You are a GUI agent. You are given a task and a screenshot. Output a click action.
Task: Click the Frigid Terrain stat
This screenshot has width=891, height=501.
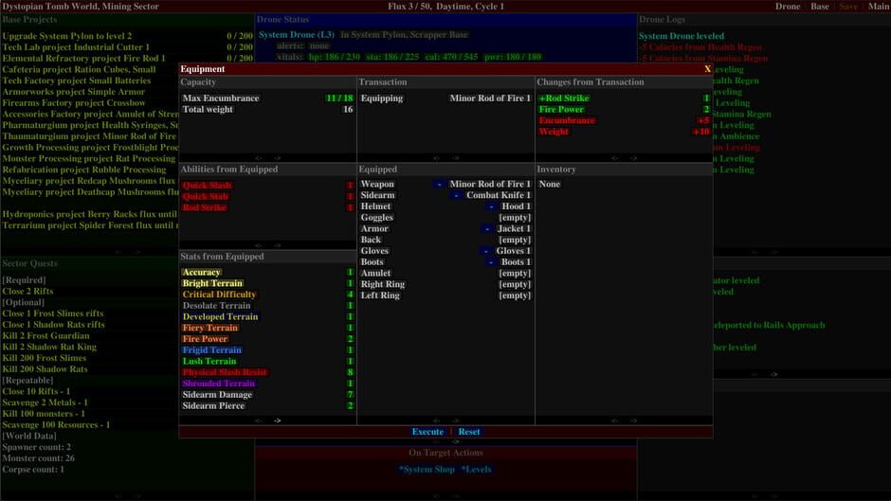[212, 349]
